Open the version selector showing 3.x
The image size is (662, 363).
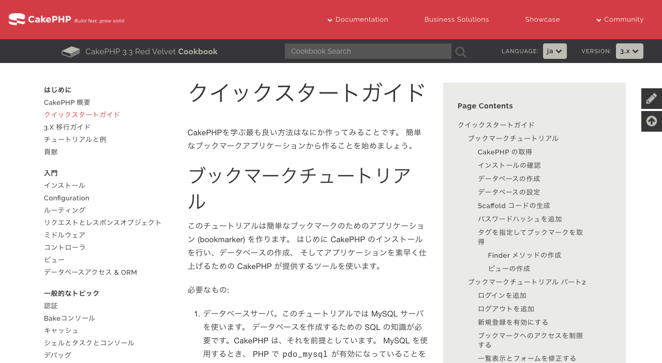point(629,51)
